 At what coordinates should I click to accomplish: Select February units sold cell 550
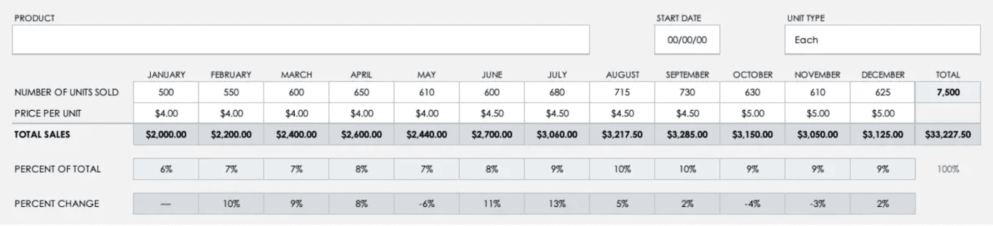tap(231, 92)
